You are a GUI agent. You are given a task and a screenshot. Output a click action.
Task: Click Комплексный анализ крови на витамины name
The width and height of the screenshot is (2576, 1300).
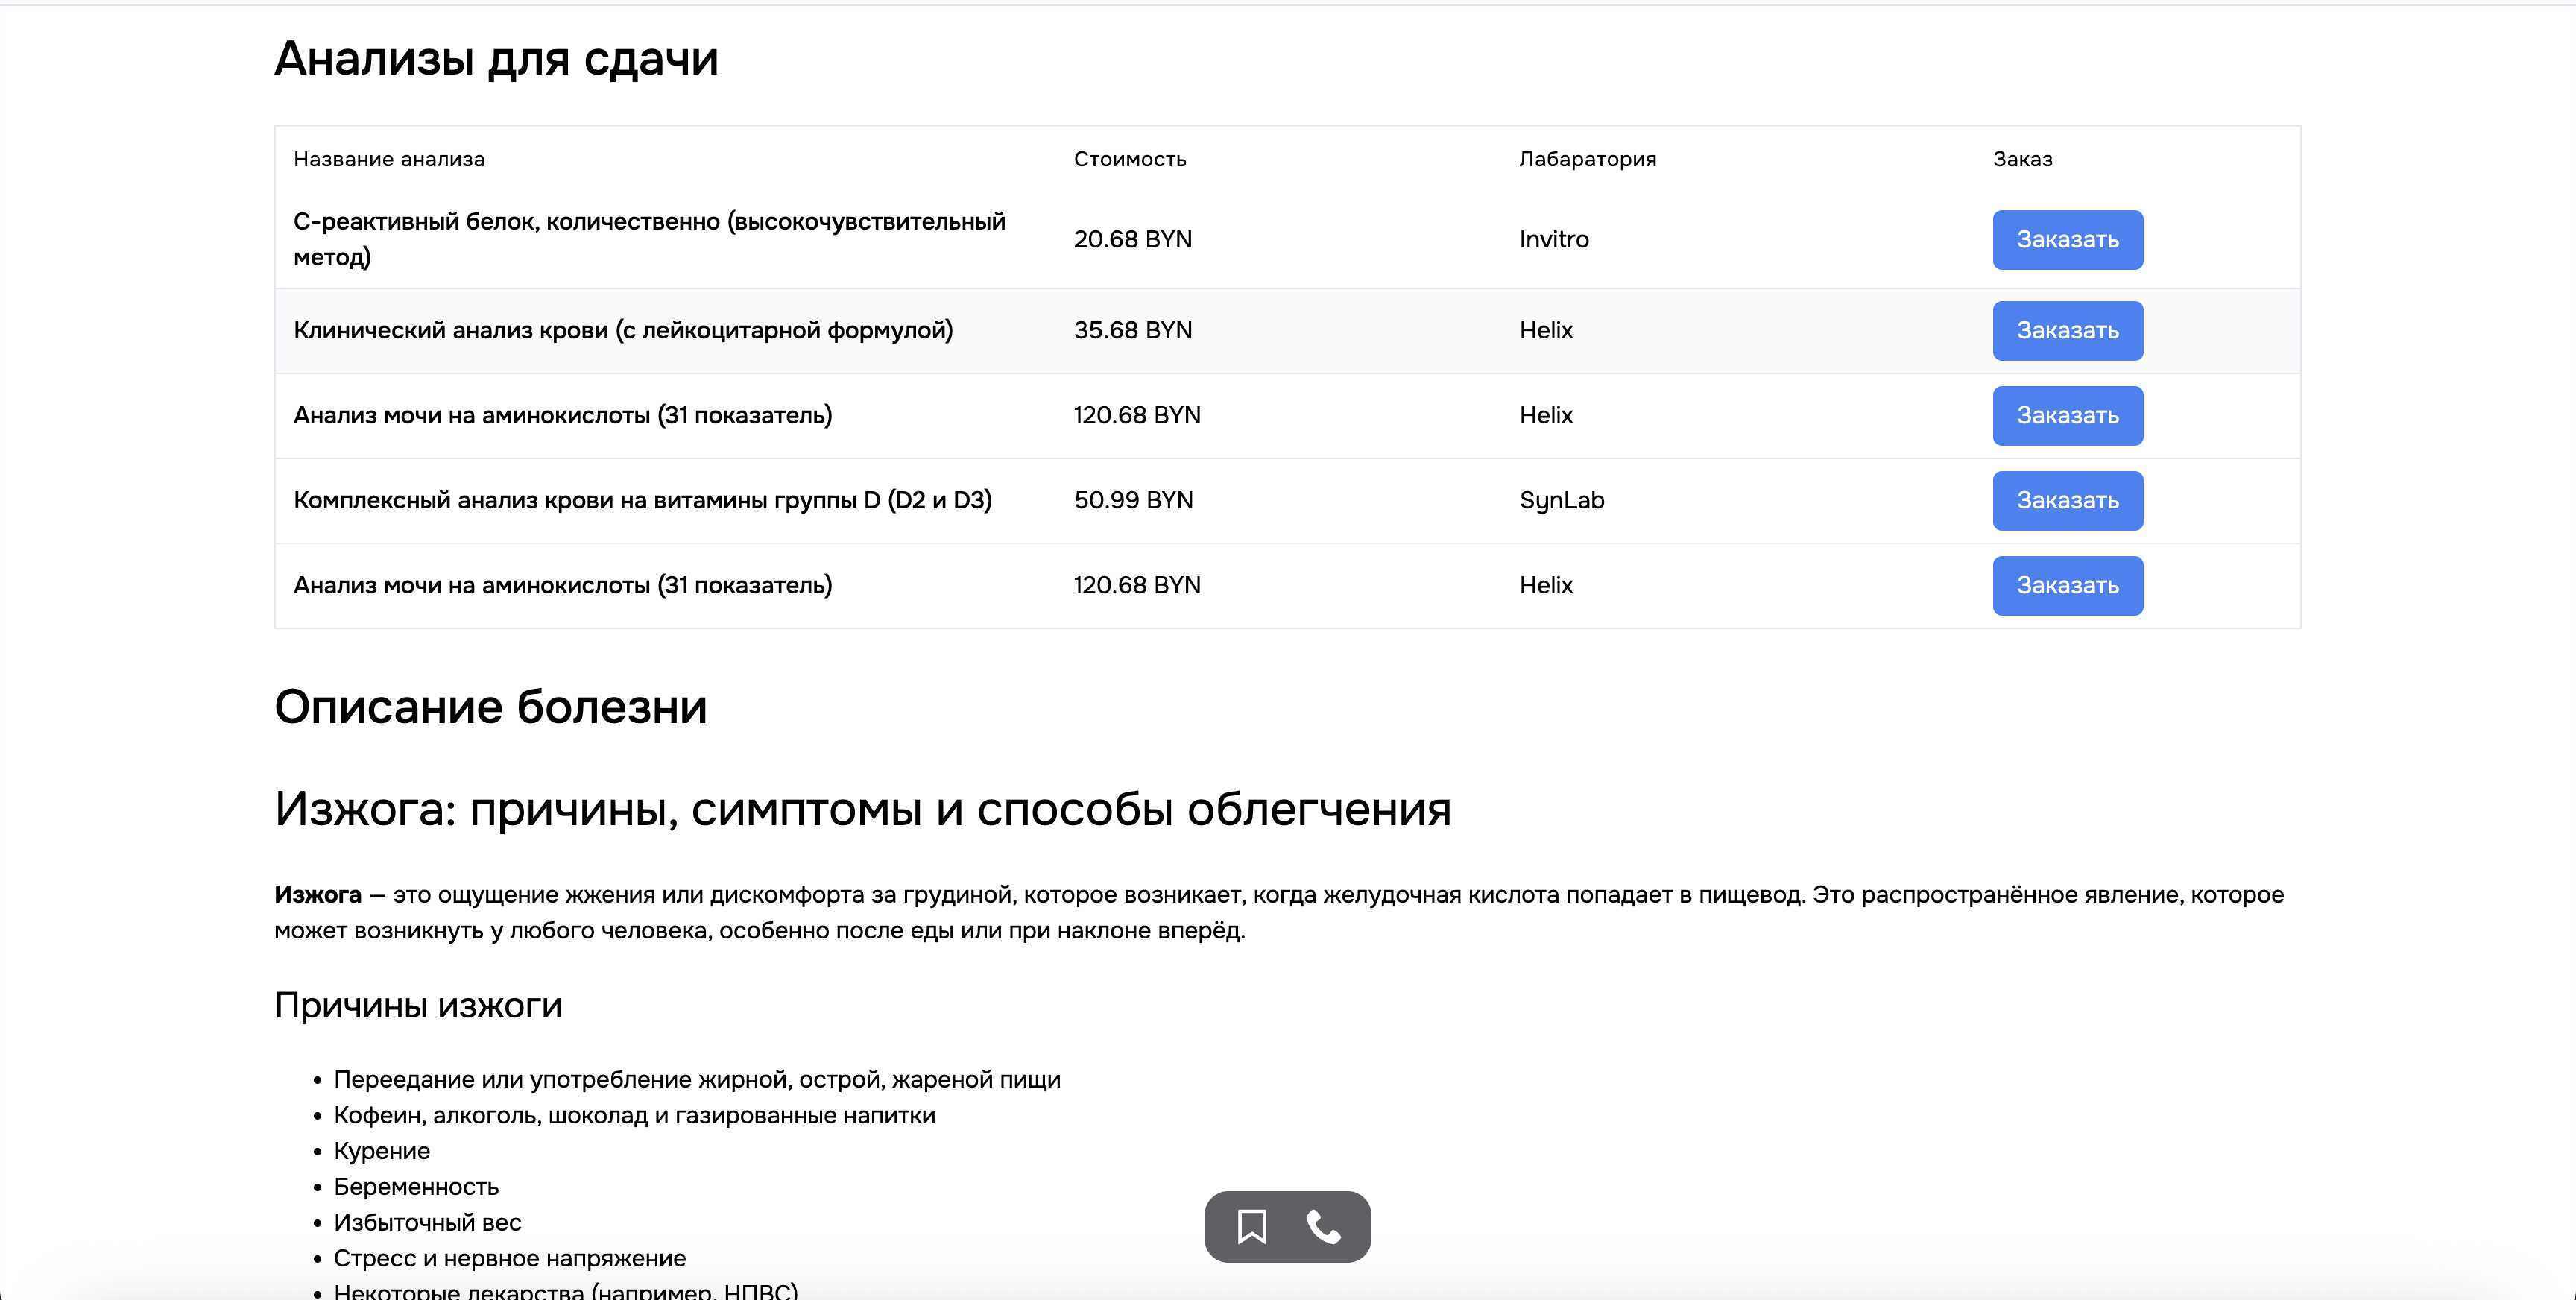point(642,501)
